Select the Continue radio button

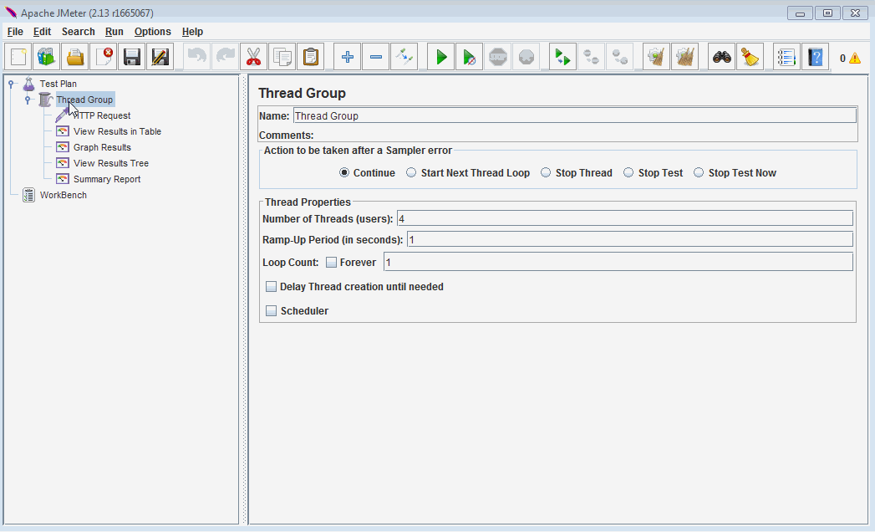click(344, 172)
